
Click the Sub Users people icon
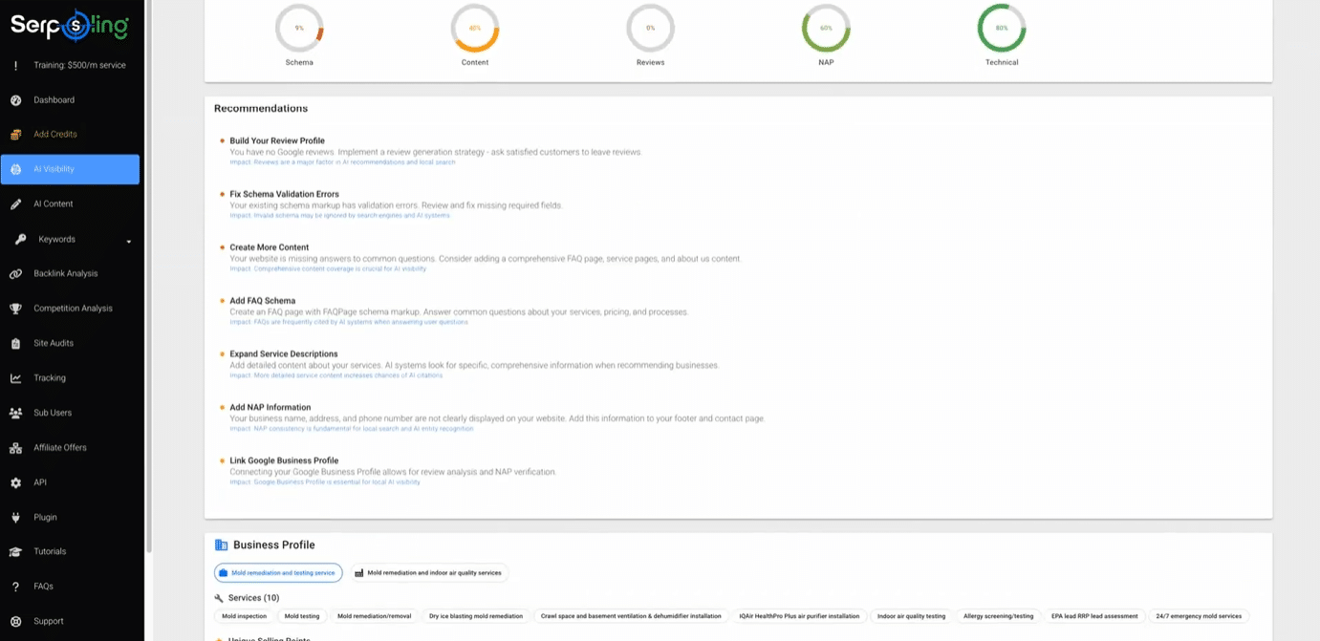[15, 413]
